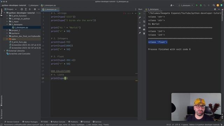Viewport: 224px width, 126px height.
Task: Pin the Run tab with pin icon
Action: click(x=140, y=33)
